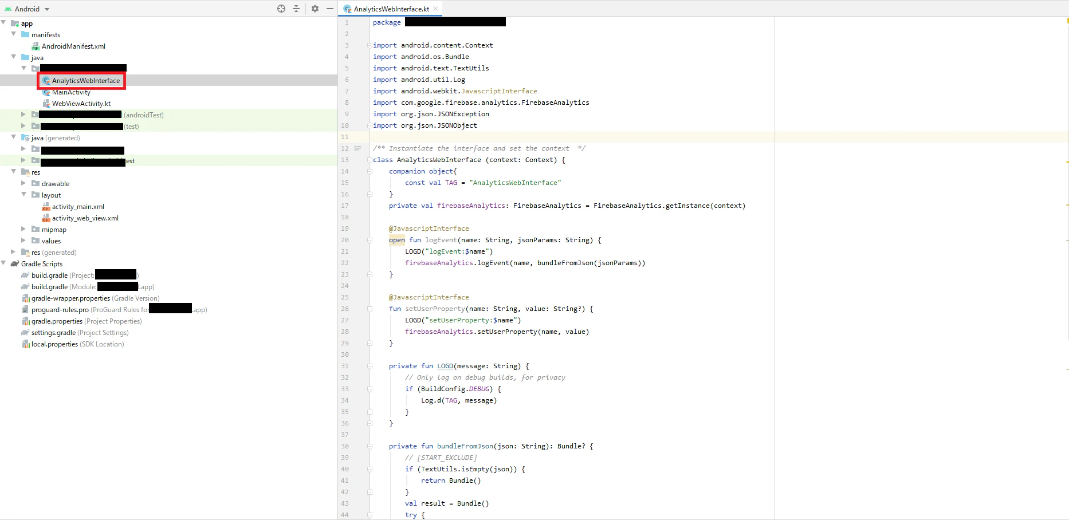Click the locate/scroll-from-source target icon

point(281,9)
